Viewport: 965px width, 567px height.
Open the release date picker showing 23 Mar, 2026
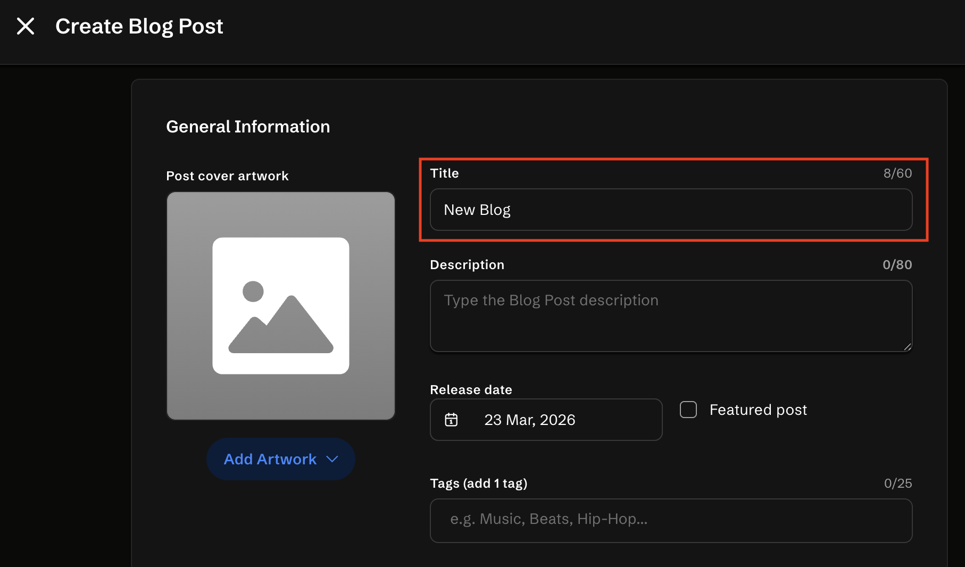[546, 420]
